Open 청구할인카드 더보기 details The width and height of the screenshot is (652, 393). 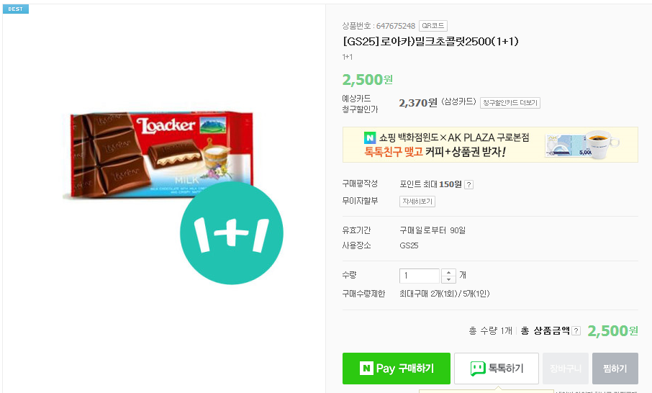tap(510, 103)
